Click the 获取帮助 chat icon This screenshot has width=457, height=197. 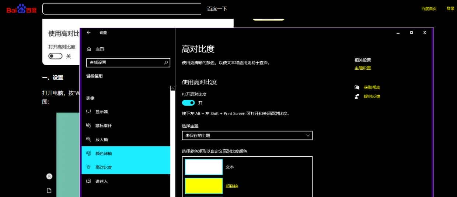[x=357, y=87]
